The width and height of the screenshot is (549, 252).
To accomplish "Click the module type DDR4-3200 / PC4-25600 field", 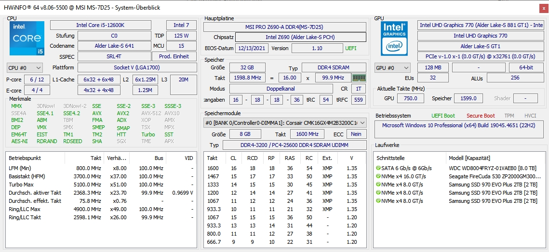I will 295,145.
